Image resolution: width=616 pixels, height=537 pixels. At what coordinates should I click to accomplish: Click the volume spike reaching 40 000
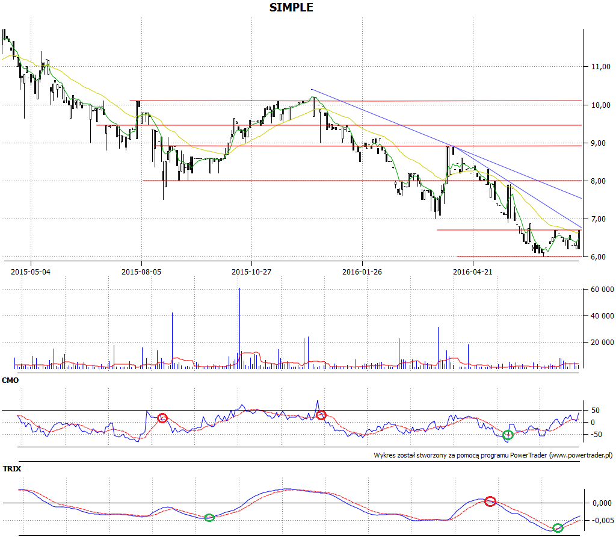click(x=172, y=340)
